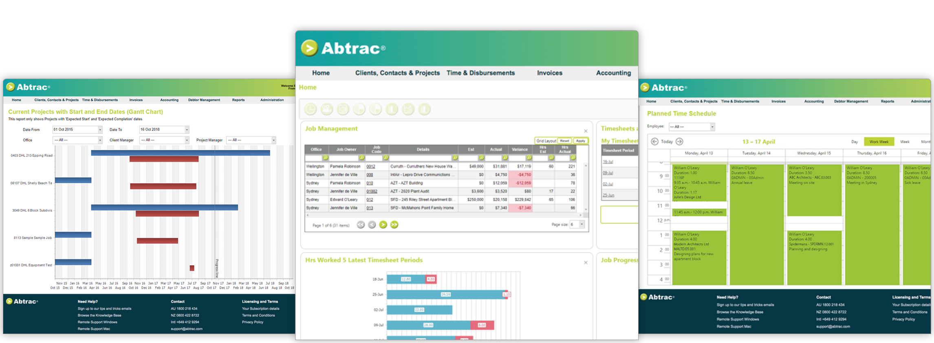Click Privacy Policy in Gantt window footer

click(x=253, y=322)
